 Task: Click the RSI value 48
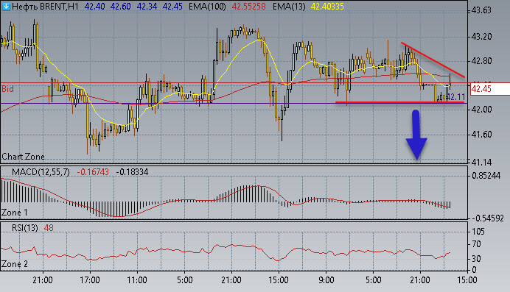point(49,228)
